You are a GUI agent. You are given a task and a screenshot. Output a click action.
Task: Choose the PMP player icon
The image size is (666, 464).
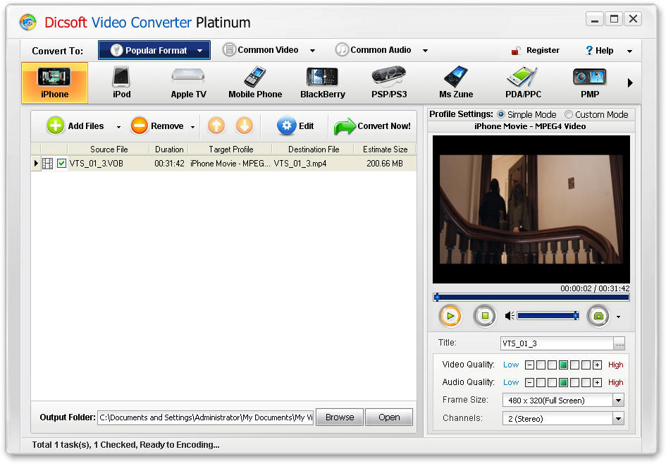[x=590, y=77]
